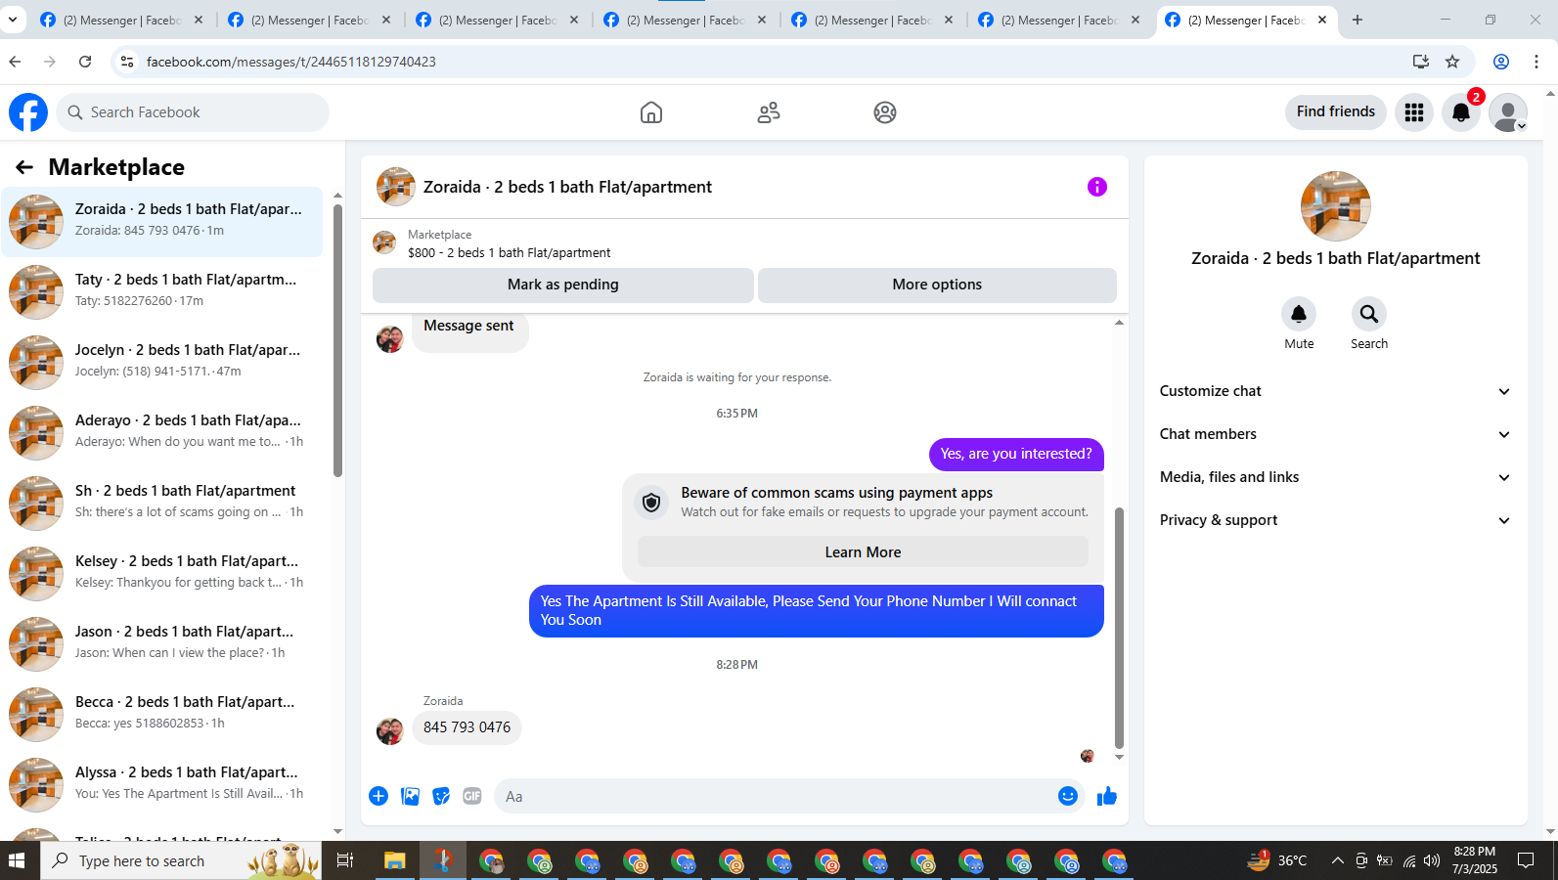
Task: Attach a photo using image icon
Action: [411, 796]
